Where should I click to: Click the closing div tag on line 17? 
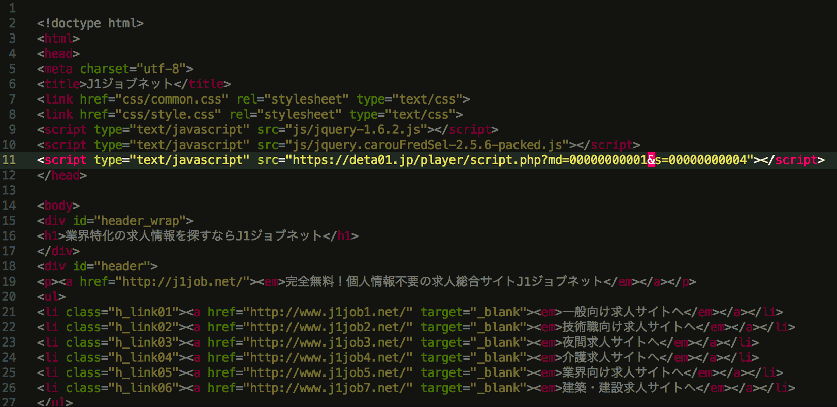pyautogui.click(x=58, y=251)
